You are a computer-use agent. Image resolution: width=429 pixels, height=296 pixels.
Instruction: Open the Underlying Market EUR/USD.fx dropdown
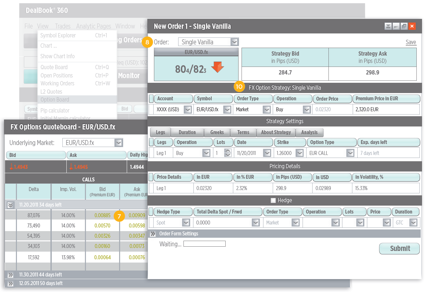click(x=119, y=143)
